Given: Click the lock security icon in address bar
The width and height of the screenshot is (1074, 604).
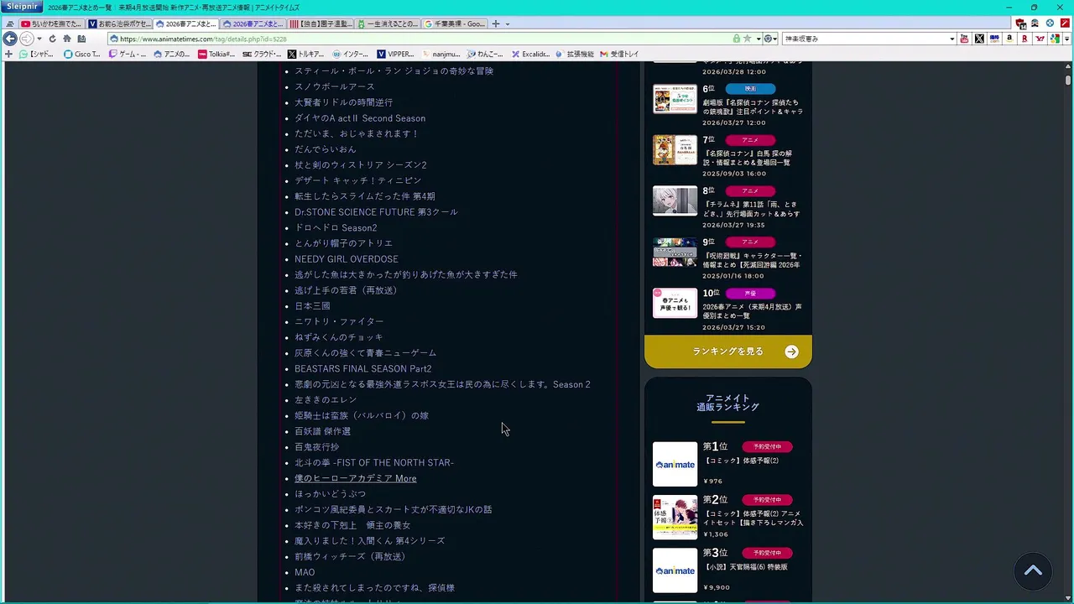Looking at the screenshot, I should point(737,39).
